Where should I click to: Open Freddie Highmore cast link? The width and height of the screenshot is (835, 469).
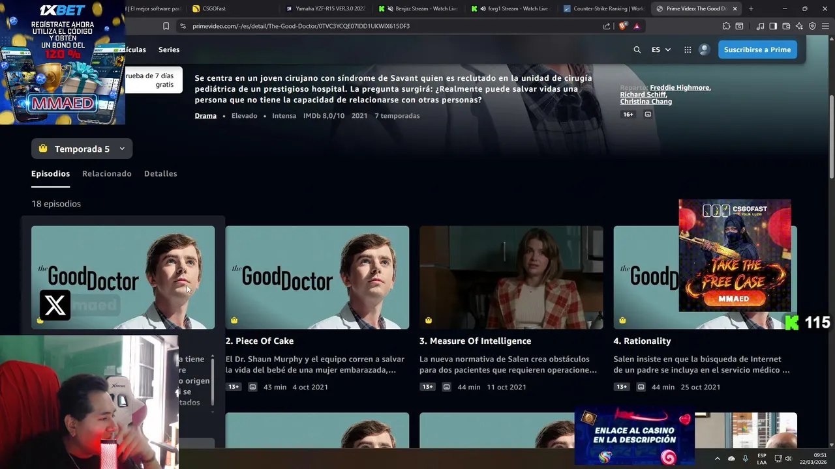coord(680,87)
